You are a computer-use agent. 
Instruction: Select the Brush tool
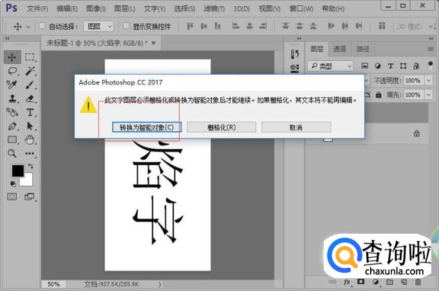point(30,84)
